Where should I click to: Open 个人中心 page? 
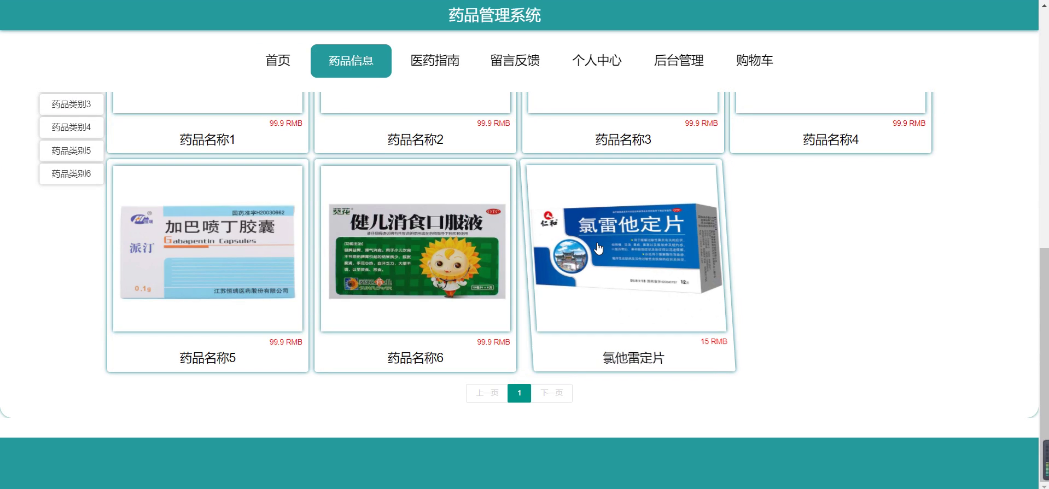click(597, 61)
